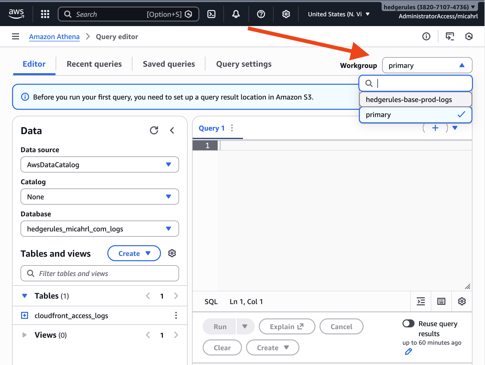This screenshot has height=365, width=485.
Task: Refresh the Data panel
Action: pos(154,130)
